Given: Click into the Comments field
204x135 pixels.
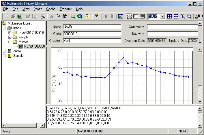Looking at the screenshot, I should click(172, 27).
